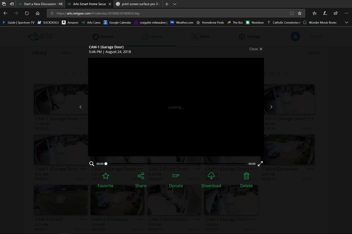Open Arlo Settings
Screen dimensions: 352x234
249,37
